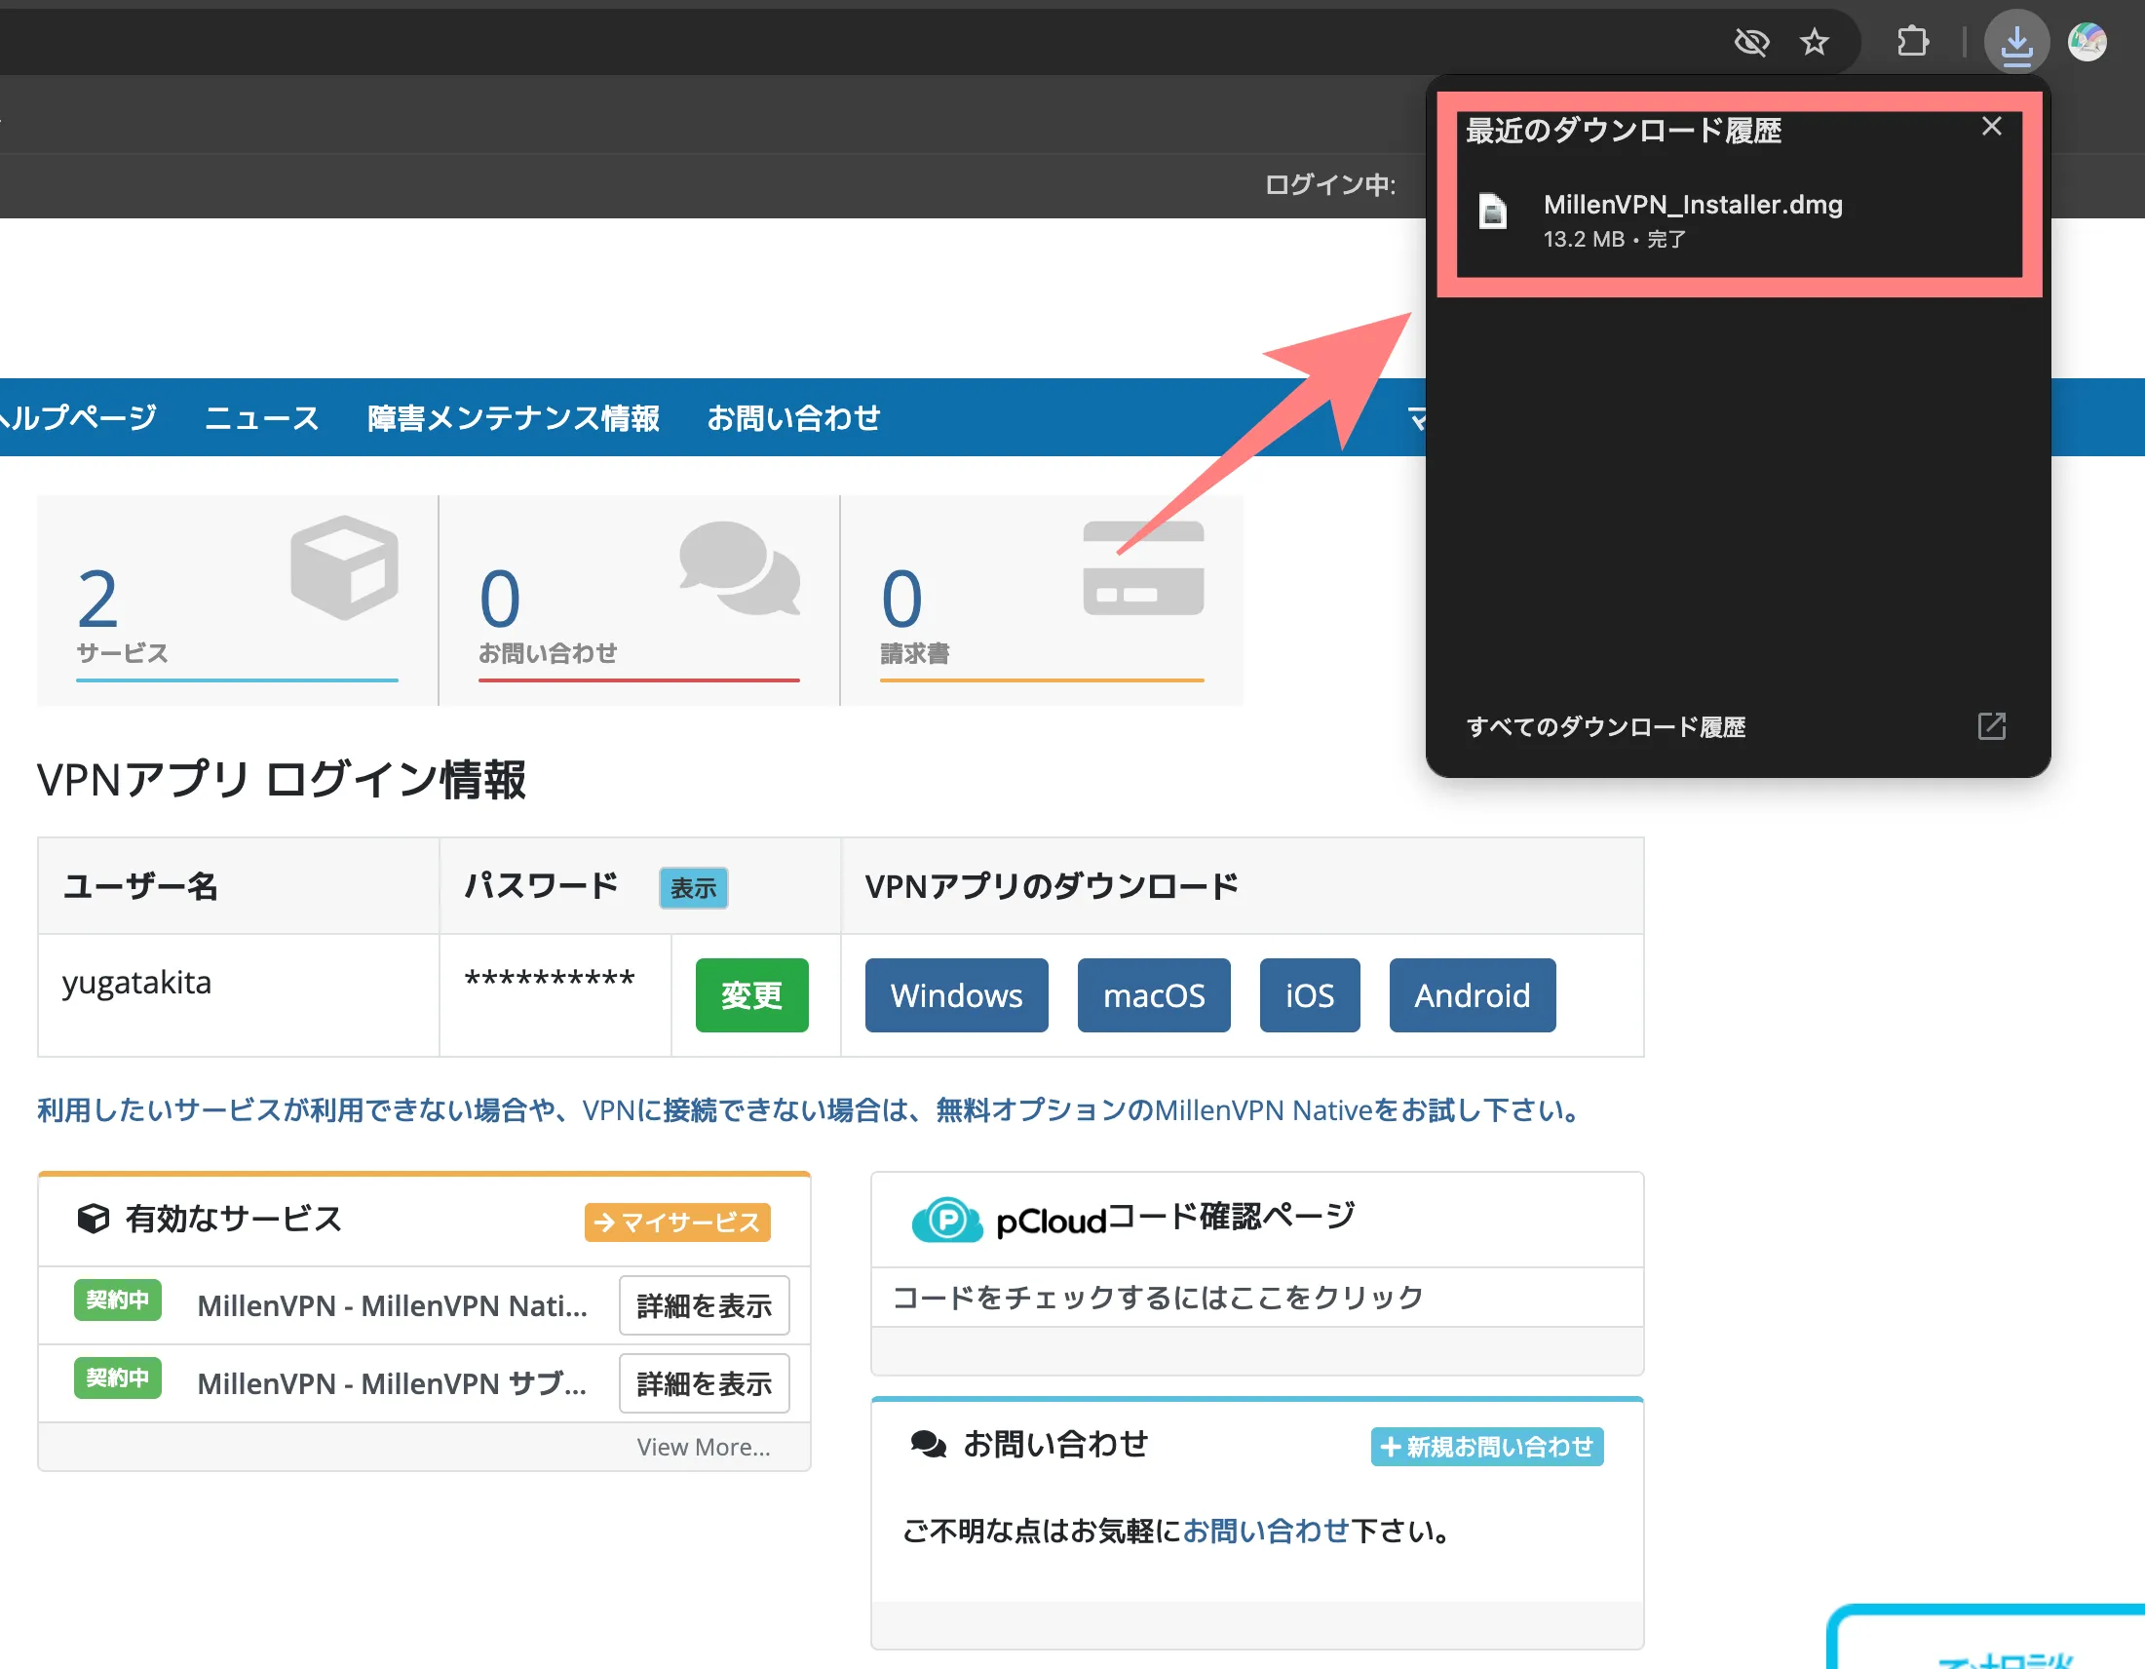Bookmark the page with the star icon
The width and height of the screenshot is (2145, 1669).
coord(1814,41)
